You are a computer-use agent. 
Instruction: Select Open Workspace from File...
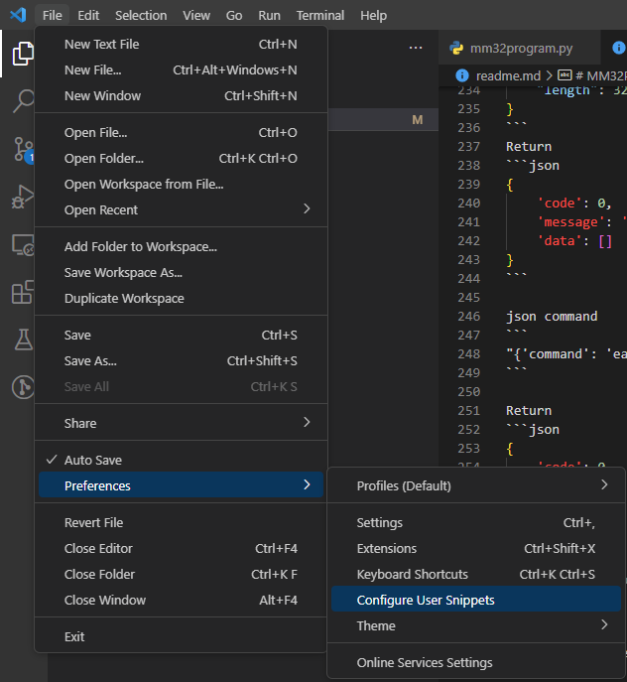point(181,184)
